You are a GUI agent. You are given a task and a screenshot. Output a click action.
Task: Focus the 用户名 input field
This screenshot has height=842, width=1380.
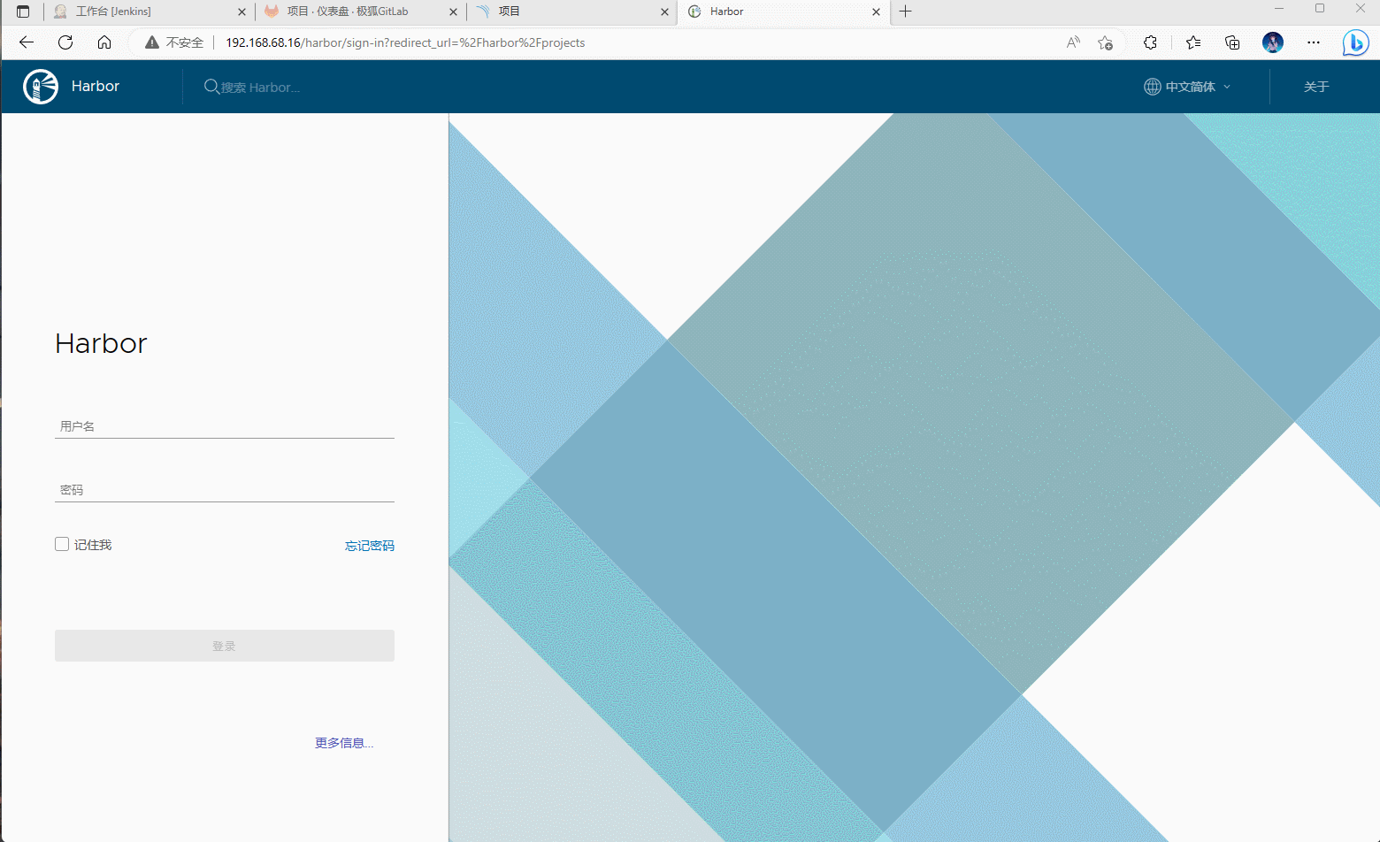tap(225, 426)
